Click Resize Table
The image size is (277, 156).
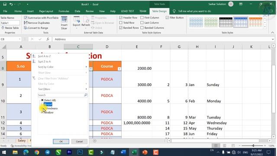coord(10,28)
